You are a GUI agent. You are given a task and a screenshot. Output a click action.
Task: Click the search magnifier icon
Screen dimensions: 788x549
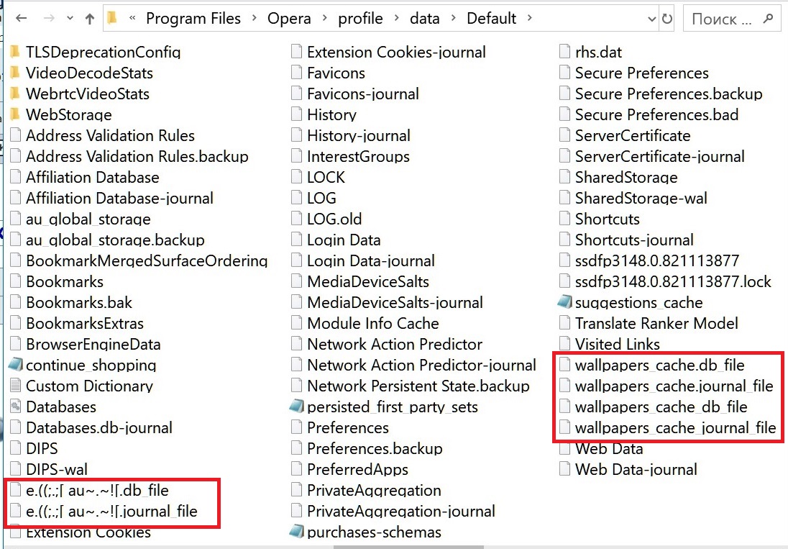(x=768, y=19)
